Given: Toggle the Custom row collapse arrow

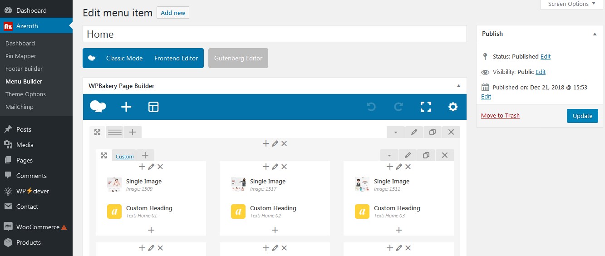Looking at the screenshot, I should pos(389,155).
